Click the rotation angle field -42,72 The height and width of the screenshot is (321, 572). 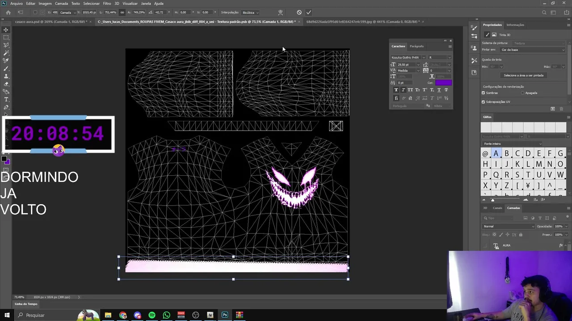click(160, 12)
